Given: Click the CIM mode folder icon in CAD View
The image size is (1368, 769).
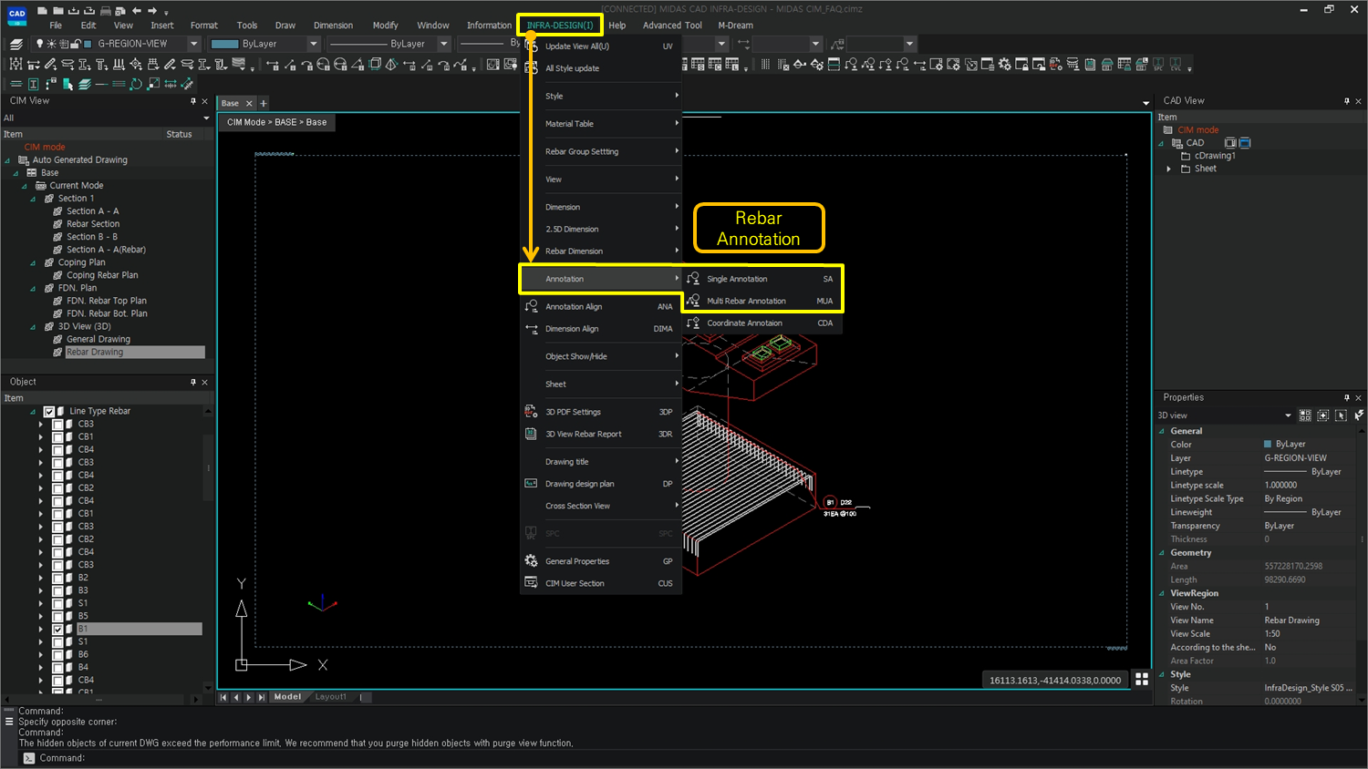Looking at the screenshot, I should [1168, 129].
